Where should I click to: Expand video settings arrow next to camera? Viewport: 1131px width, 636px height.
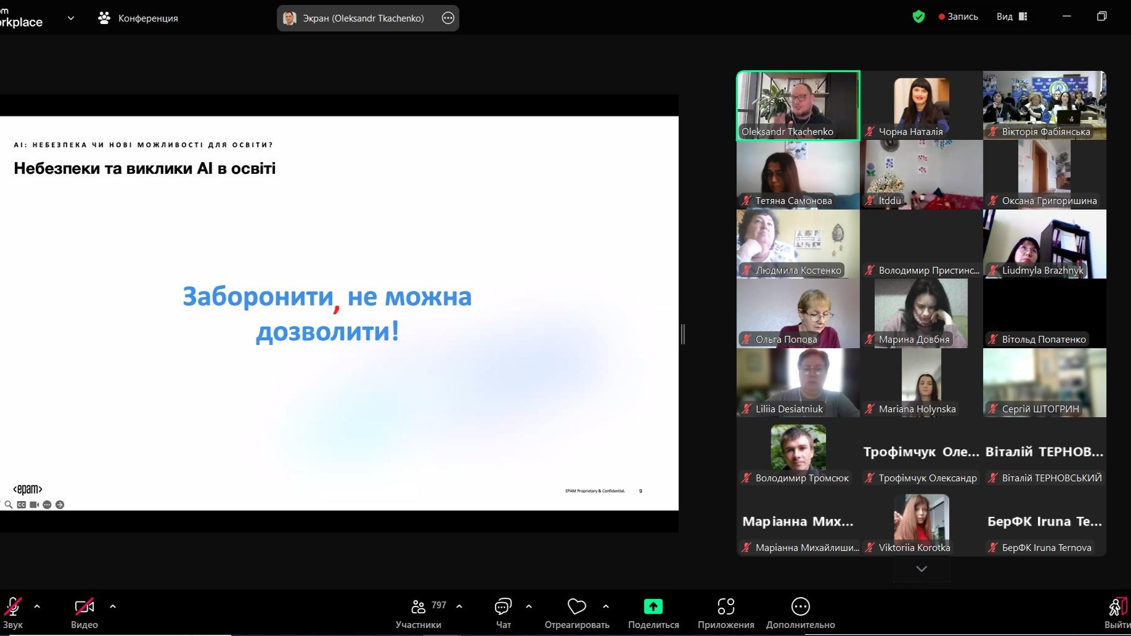(x=113, y=606)
